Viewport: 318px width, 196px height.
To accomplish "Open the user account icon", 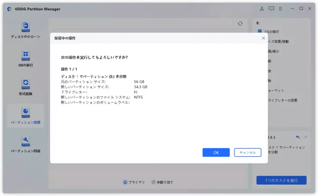I will 262,9.
